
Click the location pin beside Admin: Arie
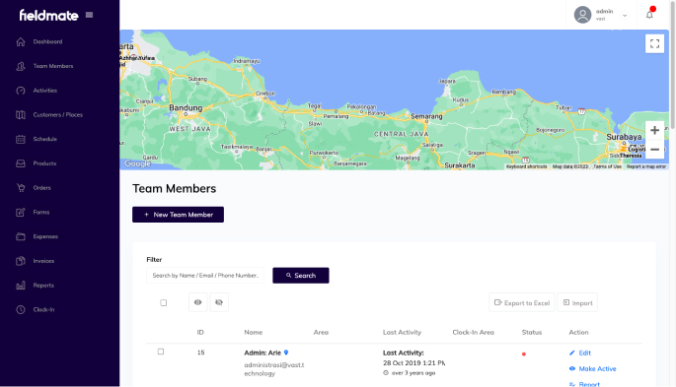(x=286, y=353)
